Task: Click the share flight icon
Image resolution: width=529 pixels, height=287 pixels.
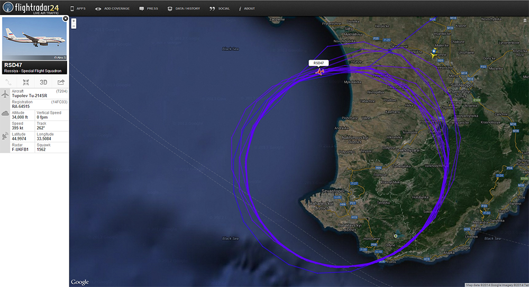Action: pos(61,82)
